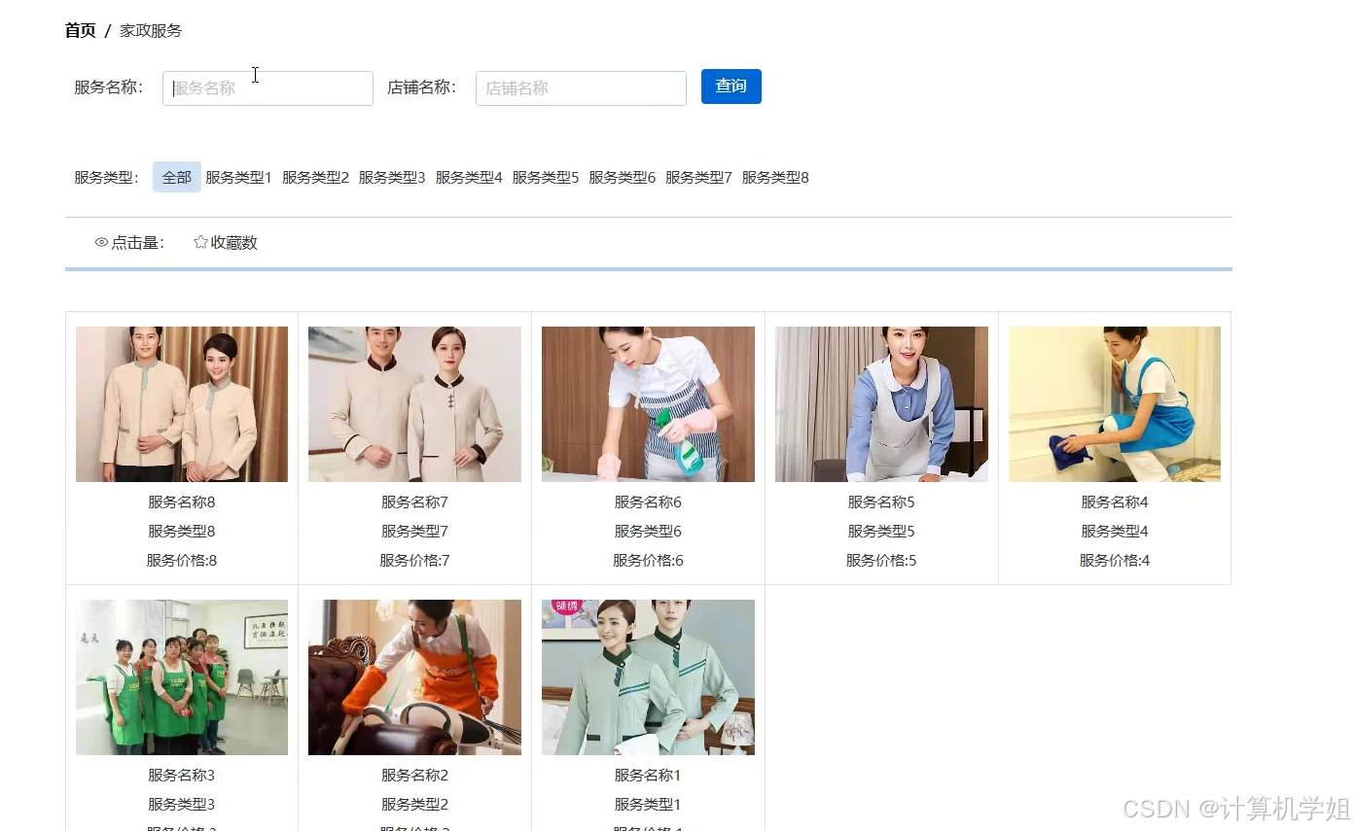1354x831 pixels.
Task: Click the eye icon next to 点击量
Action: [101, 243]
